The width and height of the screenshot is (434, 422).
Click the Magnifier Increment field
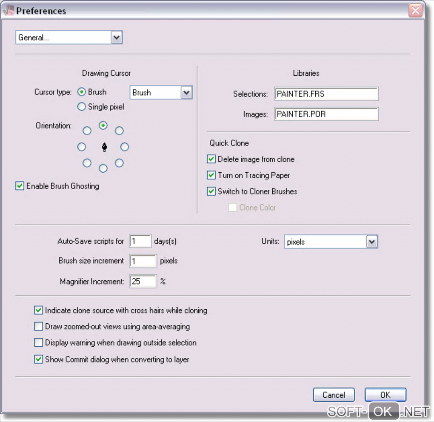click(x=143, y=282)
